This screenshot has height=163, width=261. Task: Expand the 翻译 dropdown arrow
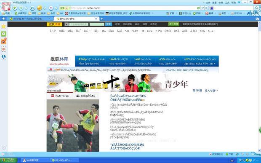pyautogui.click(x=216, y=13)
